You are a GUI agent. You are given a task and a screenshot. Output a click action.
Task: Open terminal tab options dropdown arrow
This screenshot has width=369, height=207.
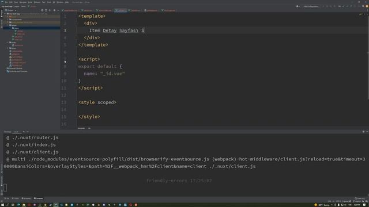[x=28, y=132]
